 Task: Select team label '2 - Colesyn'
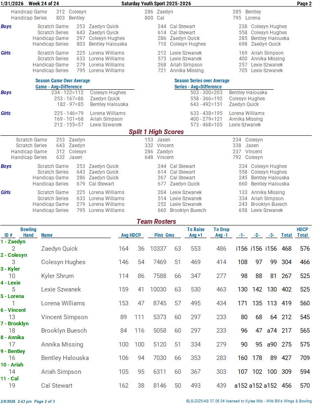14,255
